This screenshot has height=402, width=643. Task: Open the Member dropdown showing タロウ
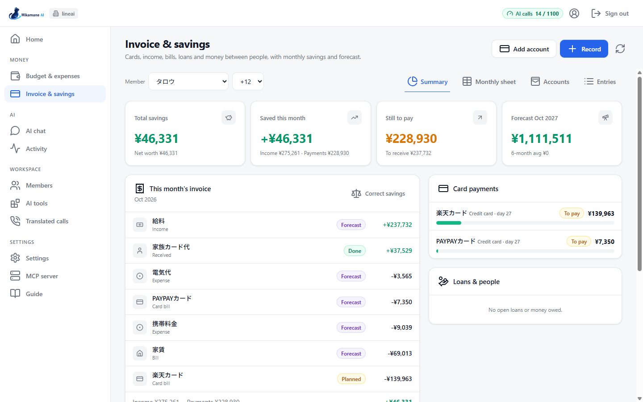pyautogui.click(x=188, y=81)
